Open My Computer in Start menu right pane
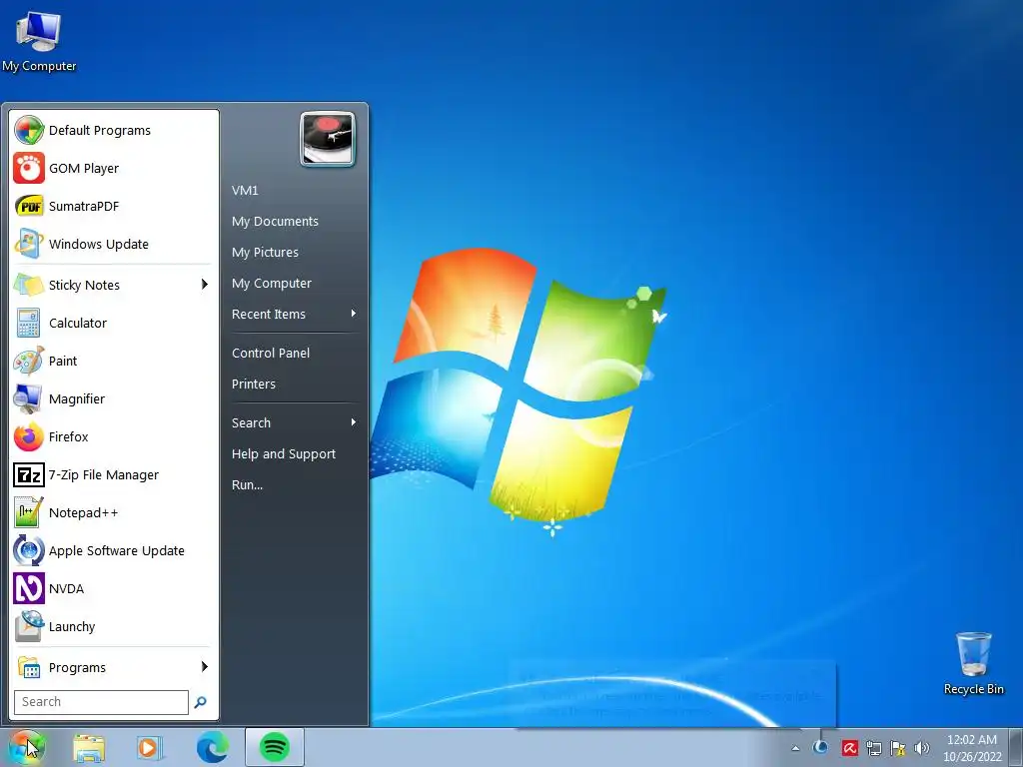The image size is (1023, 767). point(272,283)
